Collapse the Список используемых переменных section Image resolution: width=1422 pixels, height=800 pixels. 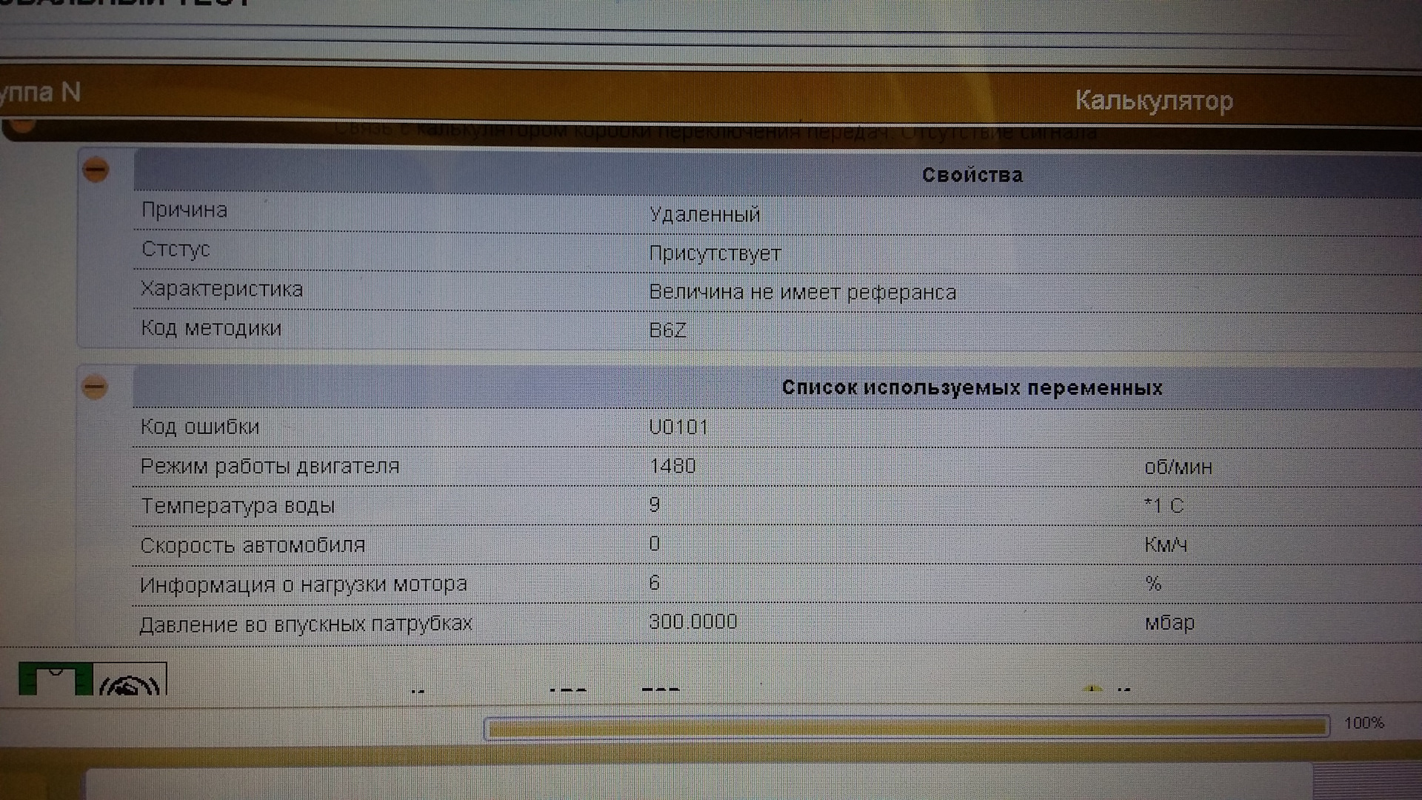(95, 387)
